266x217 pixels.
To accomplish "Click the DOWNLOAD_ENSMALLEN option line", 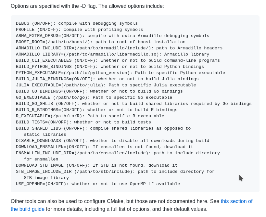I will click(105, 147).
